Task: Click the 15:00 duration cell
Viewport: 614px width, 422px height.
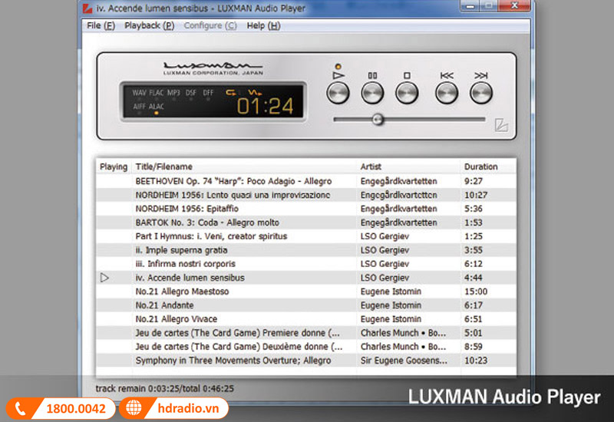Action: [x=476, y=292]
